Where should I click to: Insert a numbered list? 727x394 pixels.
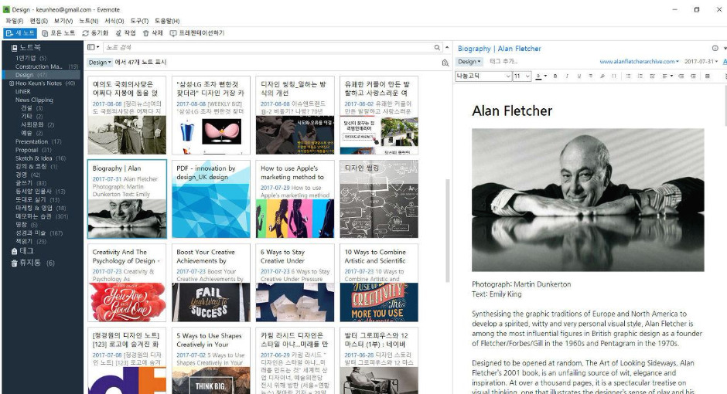click(640, 76)
